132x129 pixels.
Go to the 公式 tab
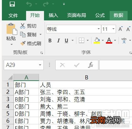coord(100,15)
